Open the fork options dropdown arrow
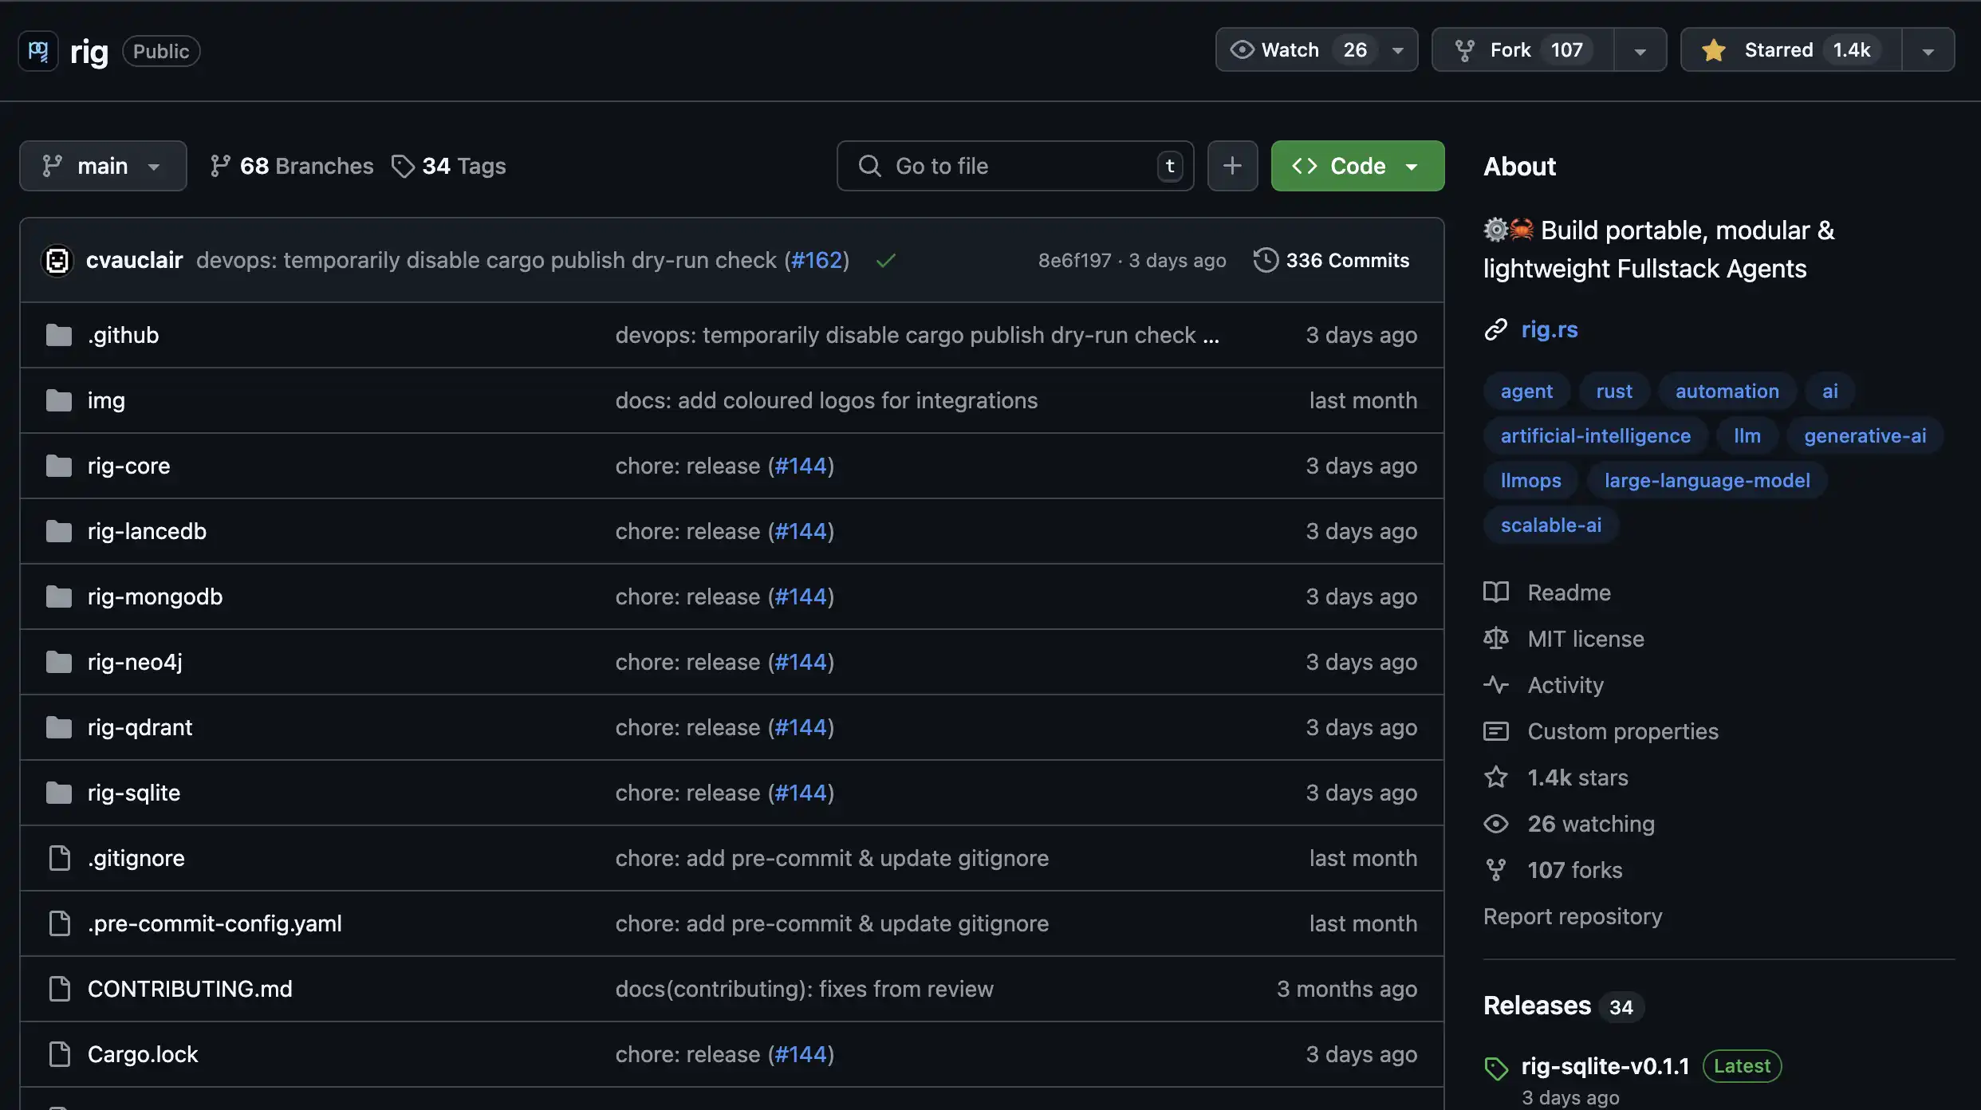 [x=1640, y=50]
